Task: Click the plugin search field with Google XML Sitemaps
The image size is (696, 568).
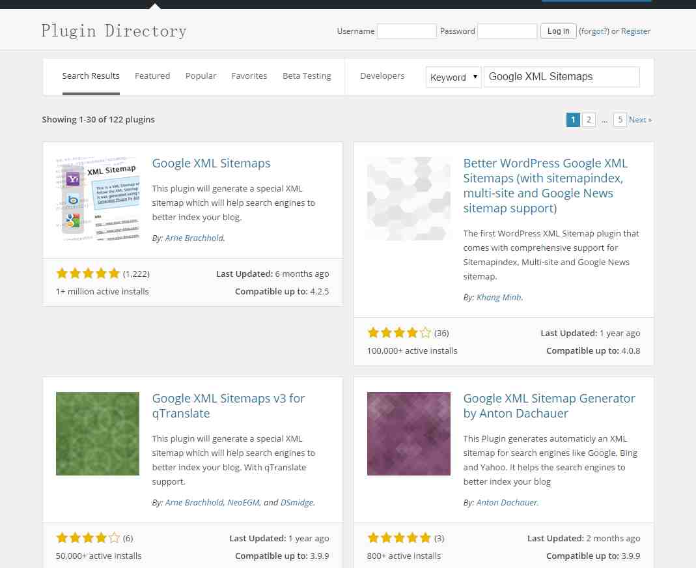Action: click(x=561, y=77)
